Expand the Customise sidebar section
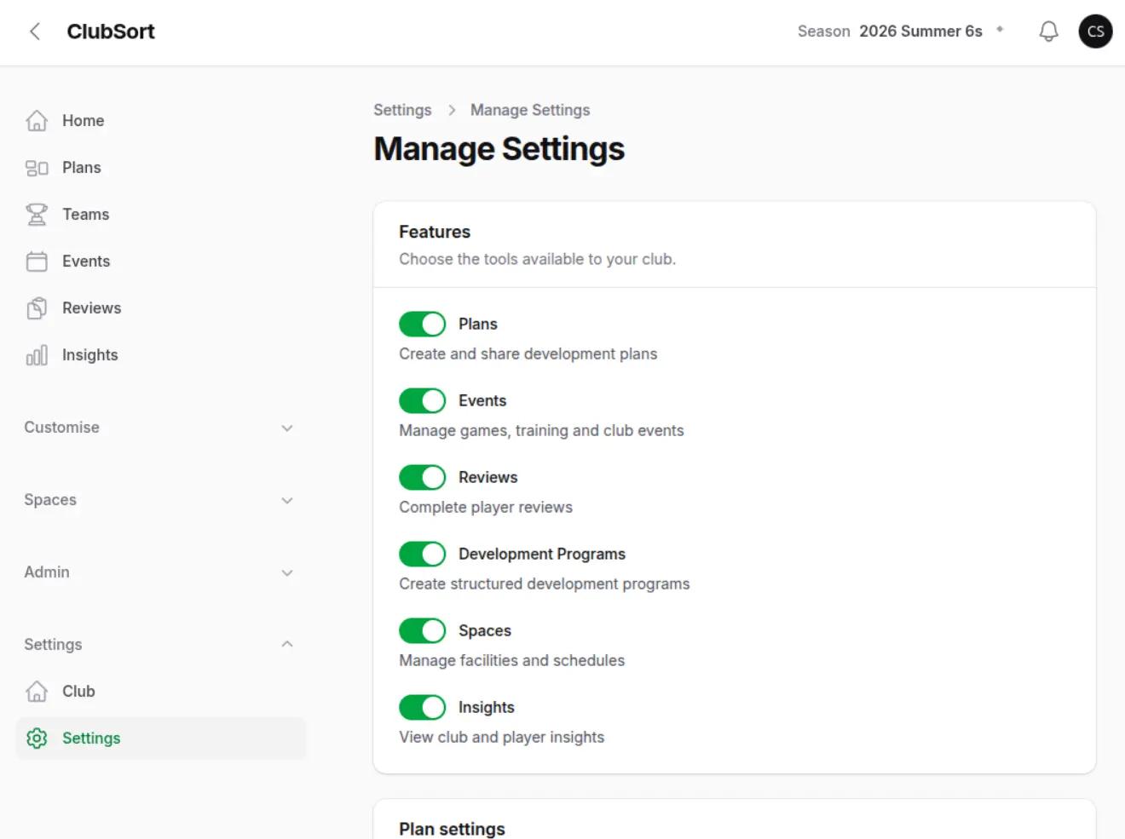This screenshot has width=1125, height=839. click(x=160, y=428)
